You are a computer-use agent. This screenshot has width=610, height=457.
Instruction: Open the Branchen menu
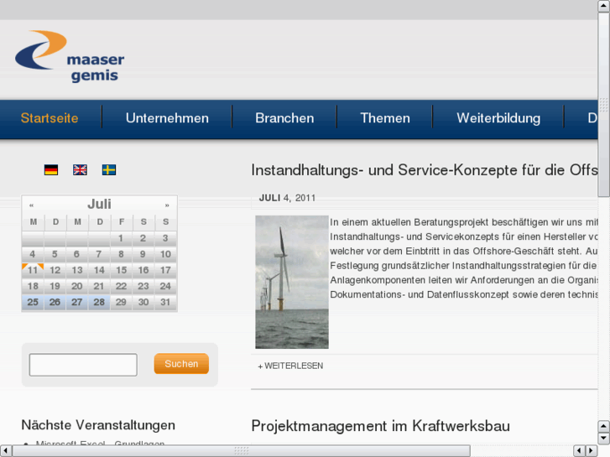284,118
